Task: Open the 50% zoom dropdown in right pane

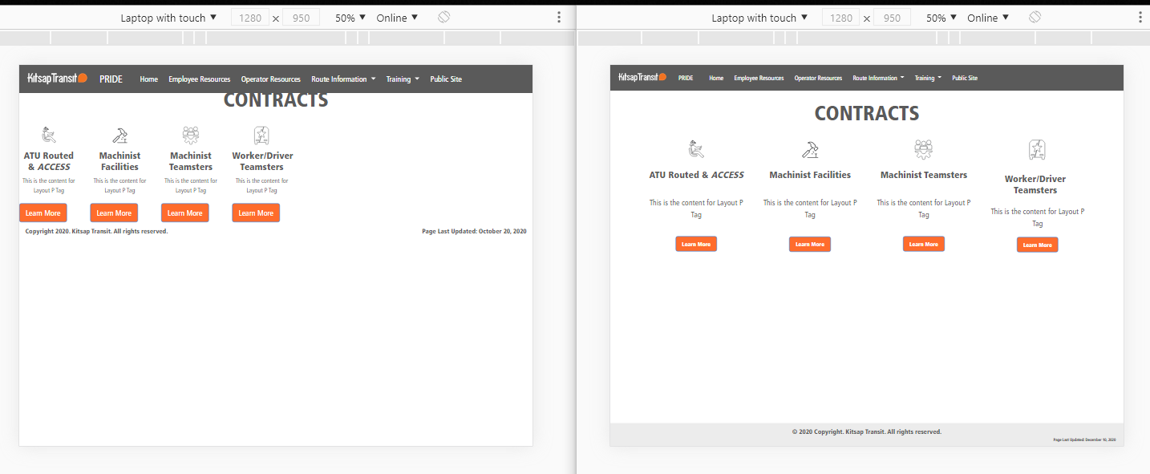Action: pos(941,18)
